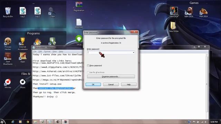This screenshot has height=124, width=221.
Task: Click the zippyshare link line in Notepad
Action: [57, 67]
